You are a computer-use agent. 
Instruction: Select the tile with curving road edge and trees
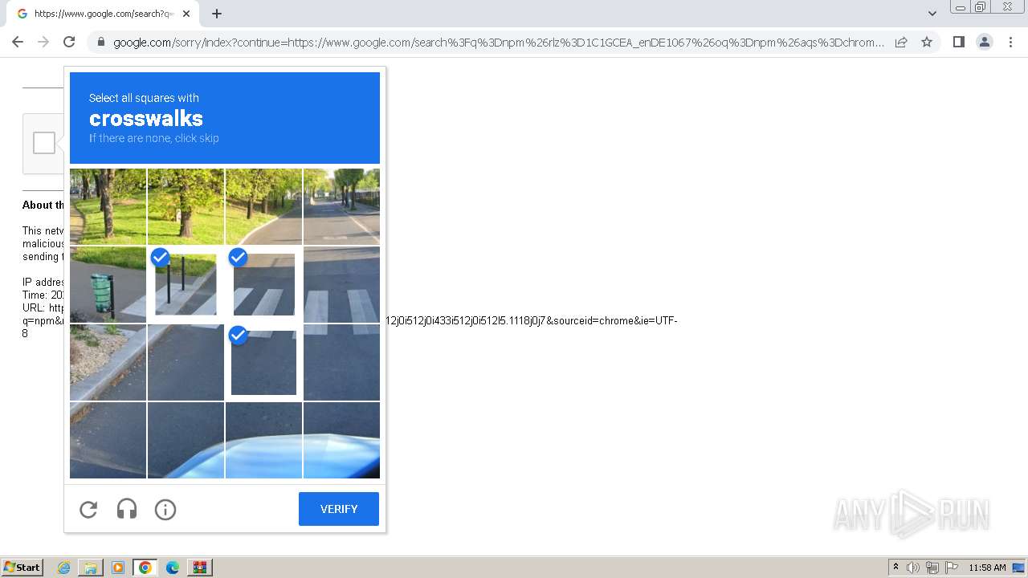[x=263, y=206]
